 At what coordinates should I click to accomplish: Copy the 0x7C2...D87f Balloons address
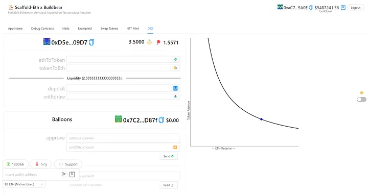coord(161,120)
